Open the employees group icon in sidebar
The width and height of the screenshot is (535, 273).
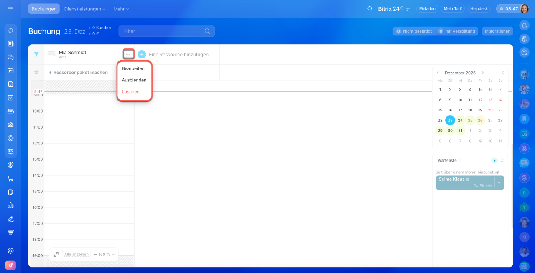point(11,124)
